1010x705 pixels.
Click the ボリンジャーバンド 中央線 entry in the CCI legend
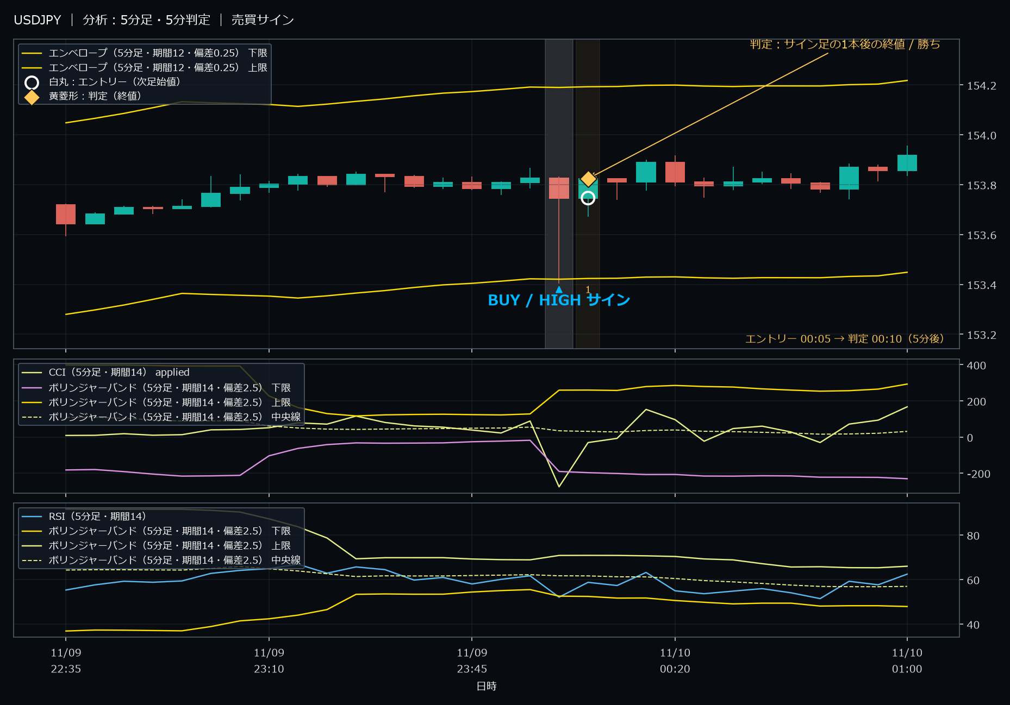click(161, 417)
